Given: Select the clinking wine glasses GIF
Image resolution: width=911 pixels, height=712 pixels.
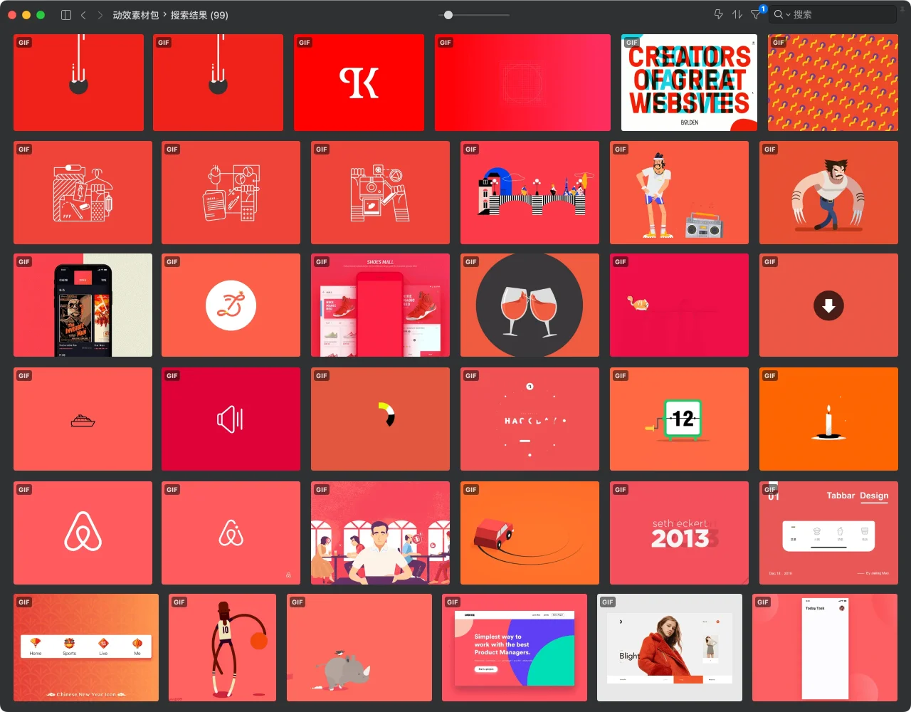Looking at the screenshot, I should tap(530, 305).
